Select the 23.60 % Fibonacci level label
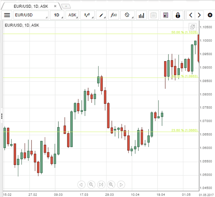The image size is (215, 197). pos(185,130)
